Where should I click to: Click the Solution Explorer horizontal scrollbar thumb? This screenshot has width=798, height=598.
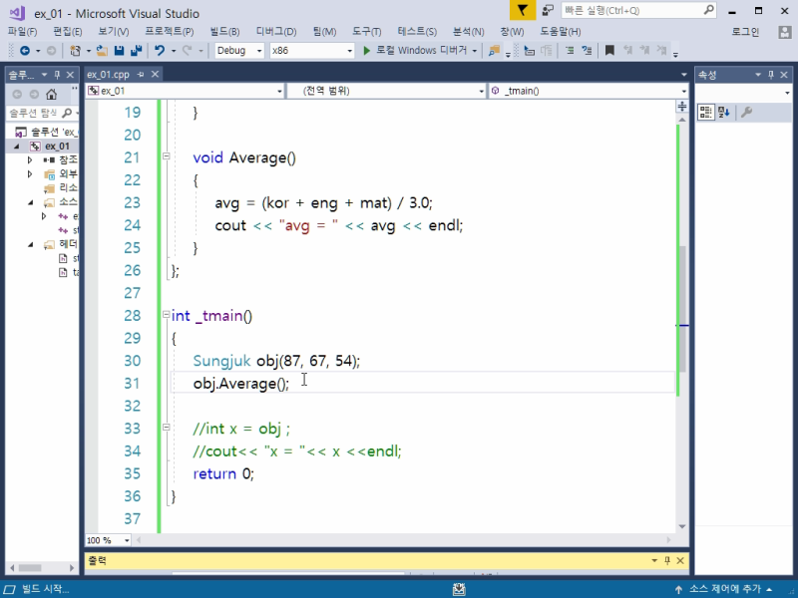(30, 567)
